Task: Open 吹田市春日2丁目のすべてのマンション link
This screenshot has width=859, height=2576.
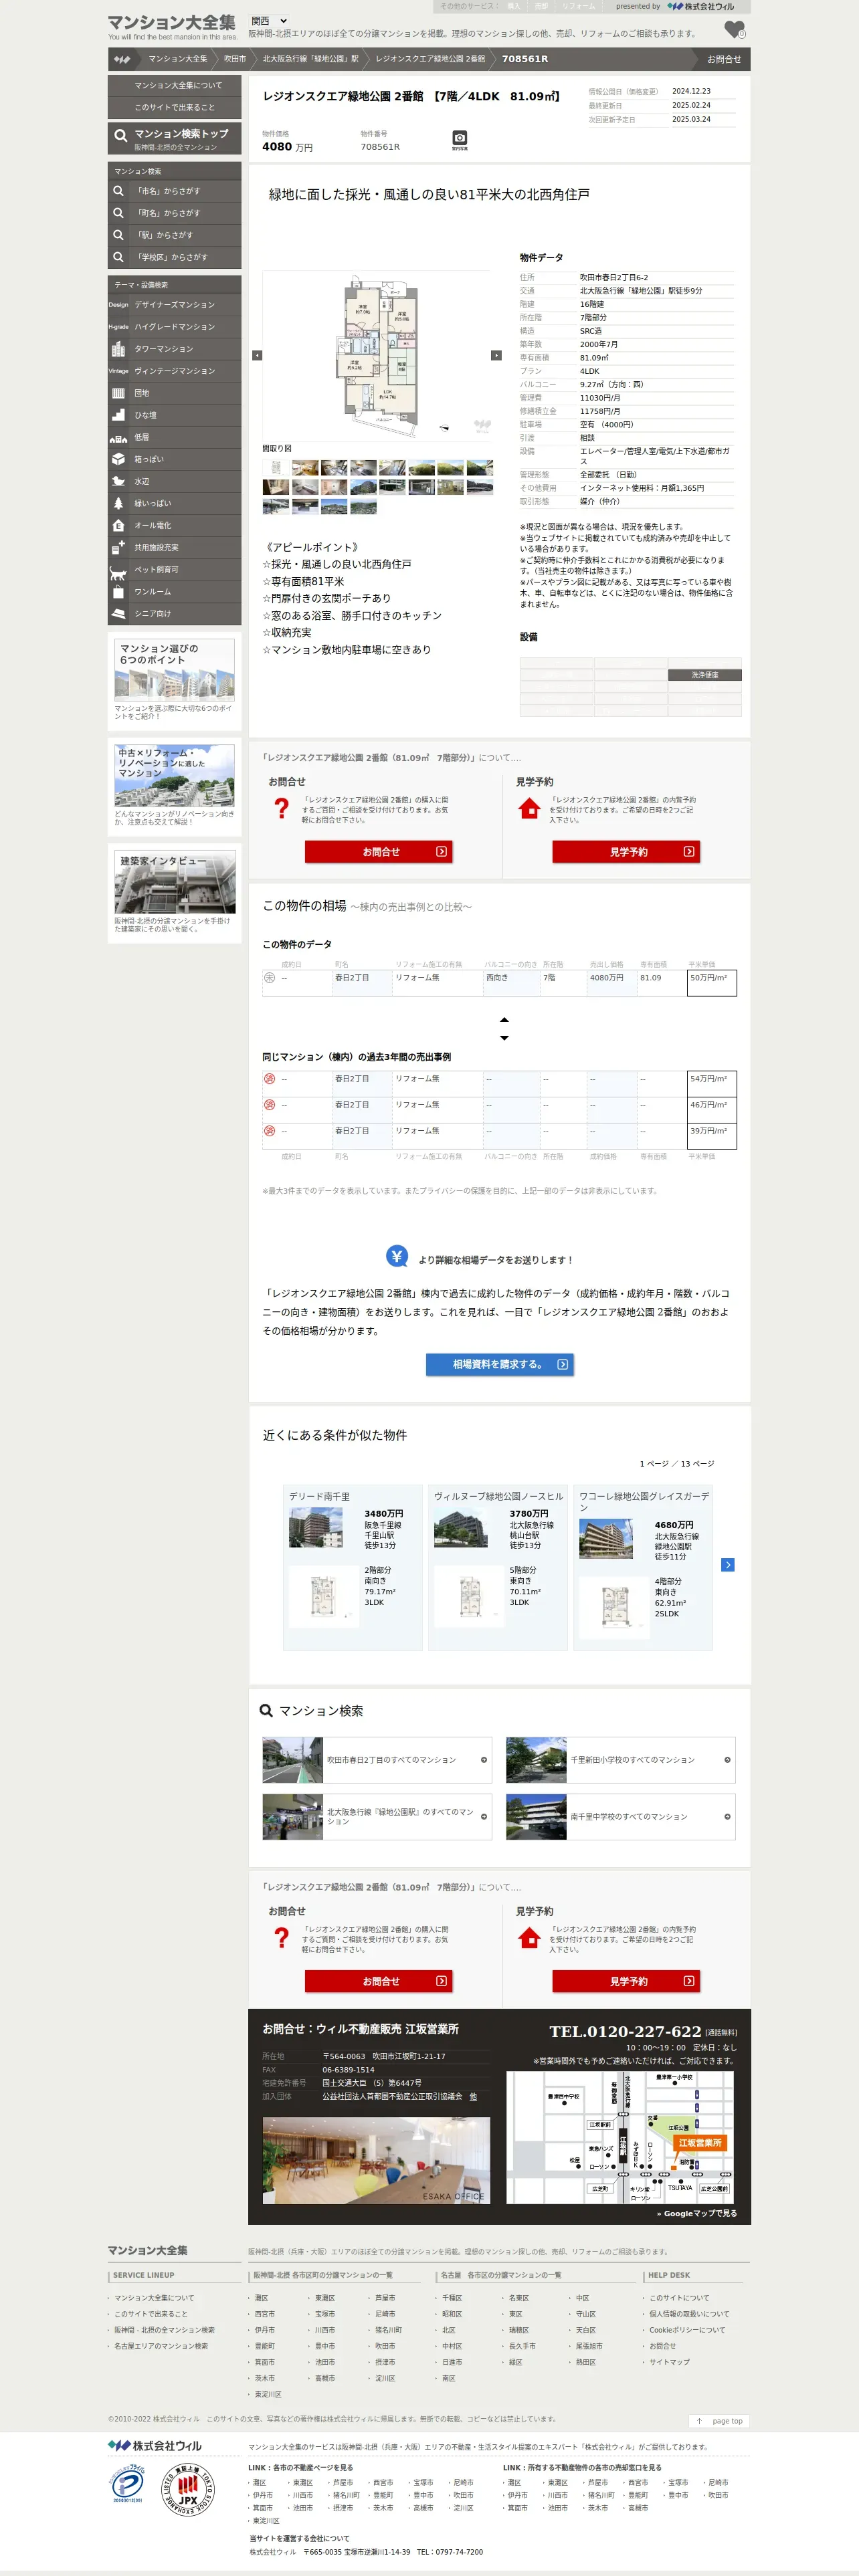Action: 377,1760
